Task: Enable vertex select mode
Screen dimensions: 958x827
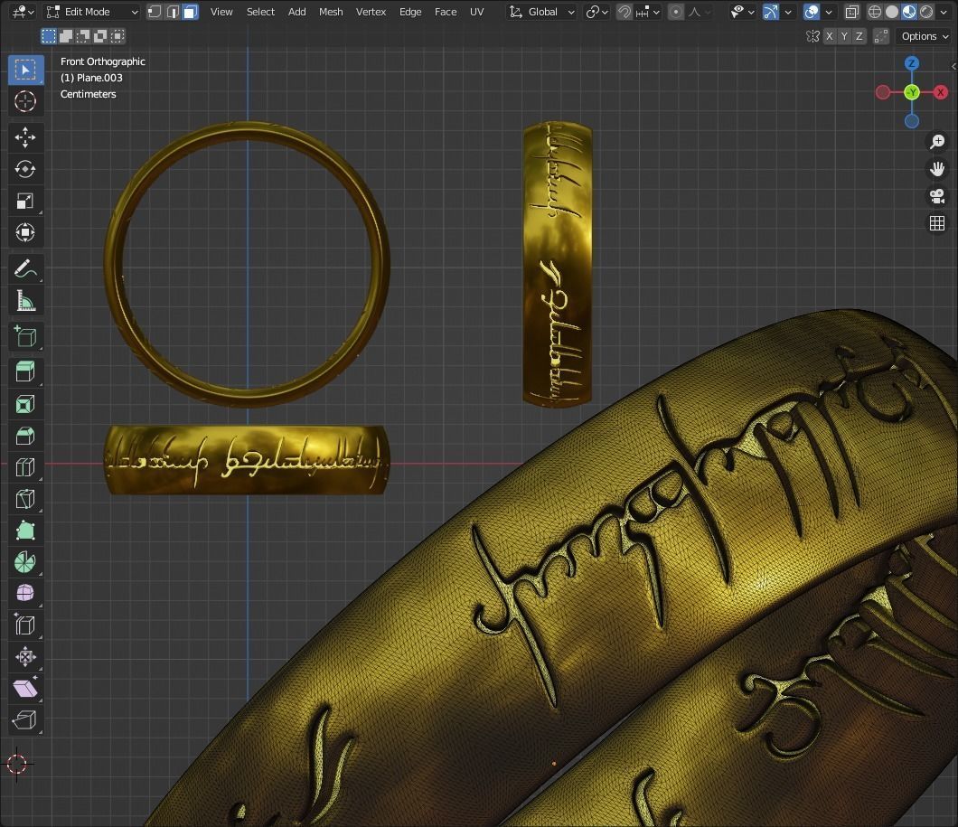Action: coord(155,12)
